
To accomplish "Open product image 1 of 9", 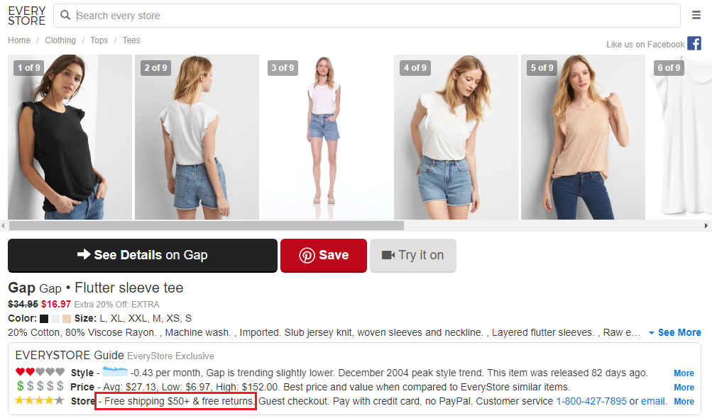I will point(70,137).
